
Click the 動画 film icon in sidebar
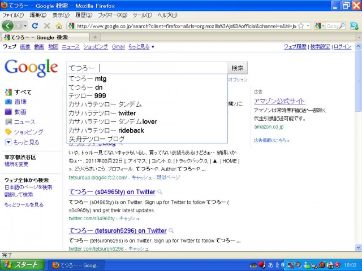[x=8, y=112]
